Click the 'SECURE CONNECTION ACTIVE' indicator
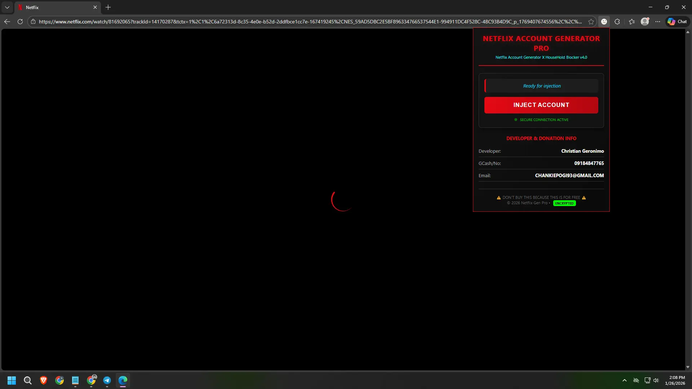The height and width of the screenshot is (389, 692). click(541, 120)
